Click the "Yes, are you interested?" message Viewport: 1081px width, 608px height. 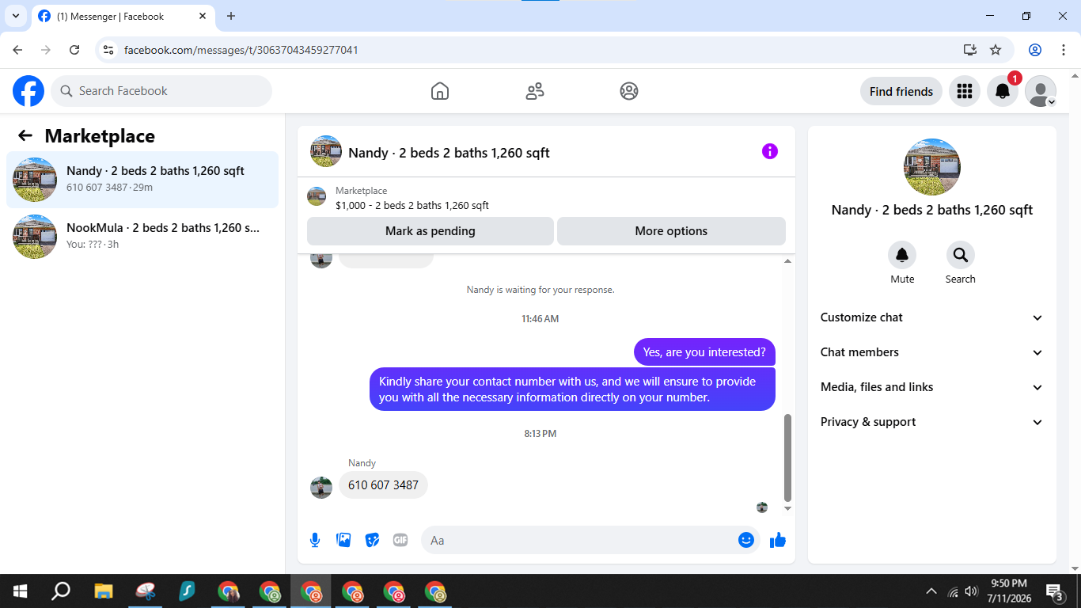tap(704, 352)
